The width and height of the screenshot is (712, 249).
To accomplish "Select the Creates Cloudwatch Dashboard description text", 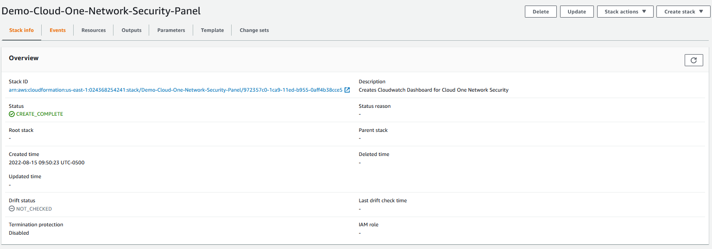I will coord(434,90).
